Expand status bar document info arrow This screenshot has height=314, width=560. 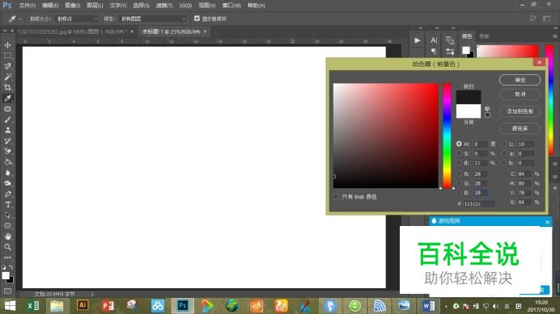click(92, 294)
